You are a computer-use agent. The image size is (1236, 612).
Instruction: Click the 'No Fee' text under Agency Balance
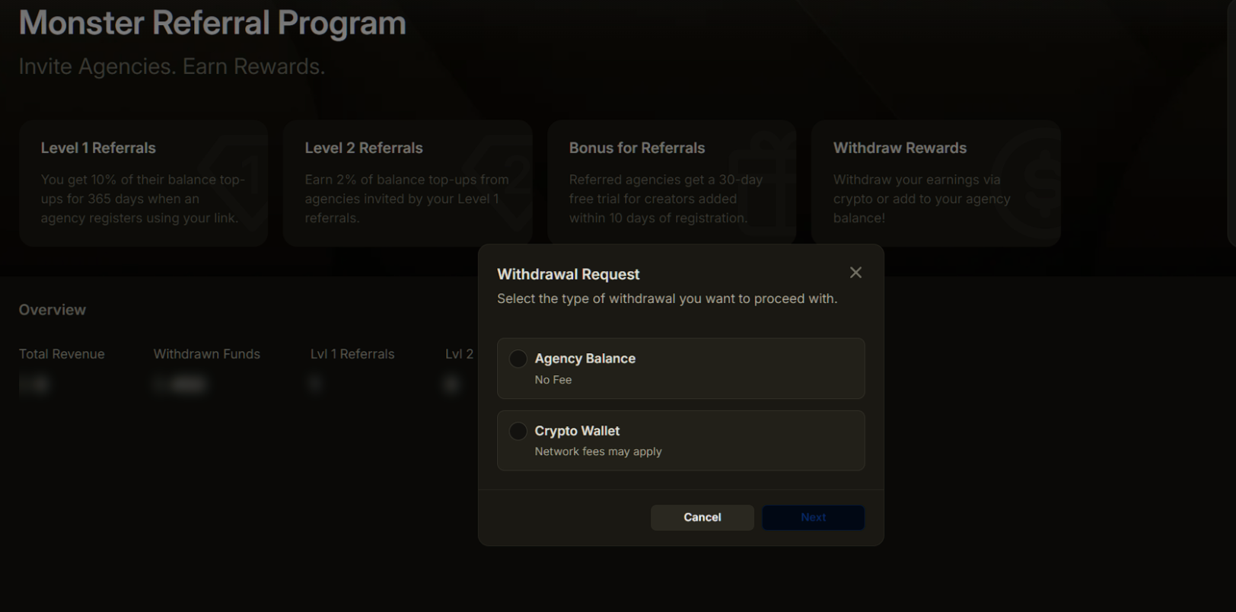pos(553,380)
